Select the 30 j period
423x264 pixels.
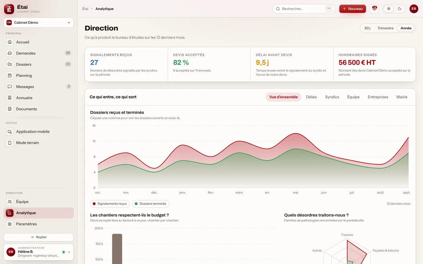pyautogui.click(x=367, y=28)
